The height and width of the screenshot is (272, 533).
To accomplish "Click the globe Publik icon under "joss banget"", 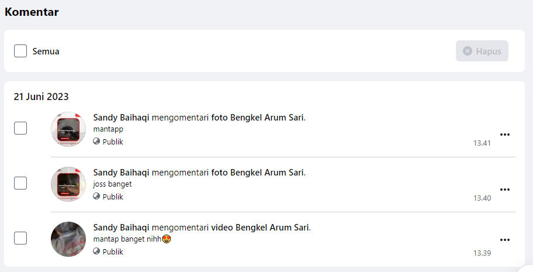I will (96, 197).
